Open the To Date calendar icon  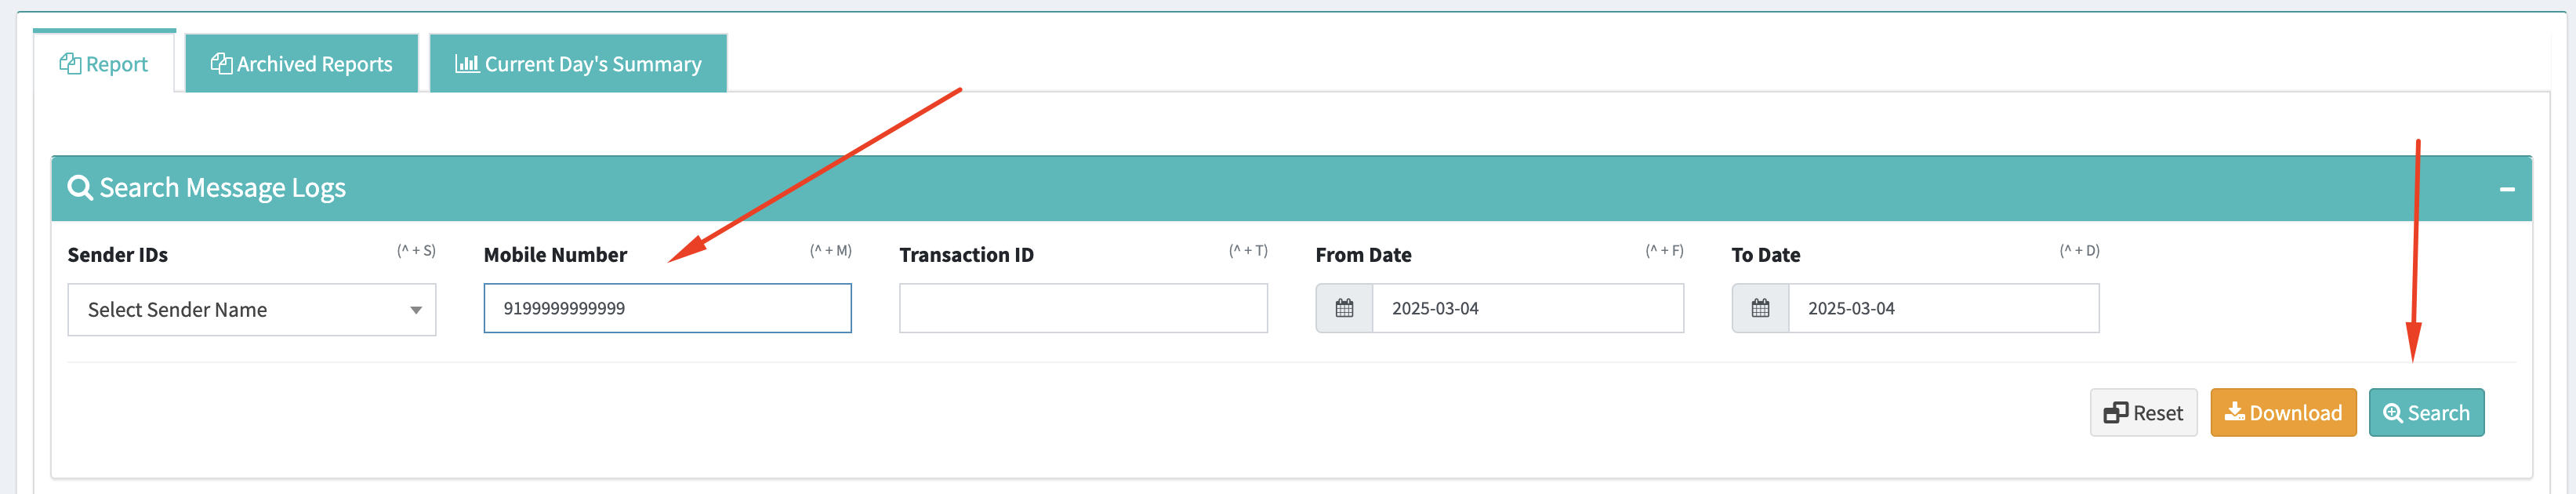tap(1760, 308)
